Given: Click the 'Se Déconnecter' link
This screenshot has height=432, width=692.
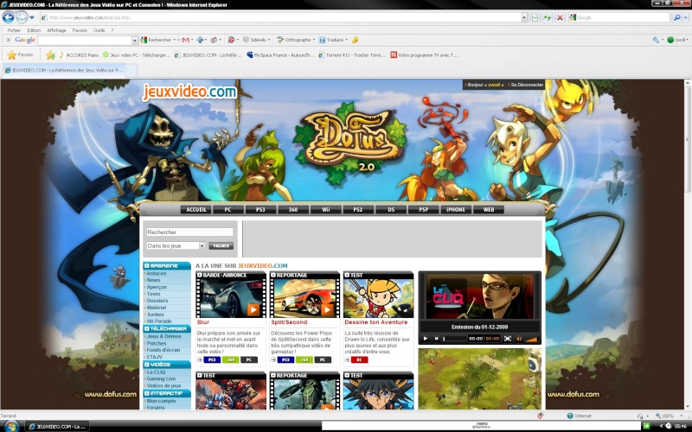Looking at the screenshot, I should point(527,85).
